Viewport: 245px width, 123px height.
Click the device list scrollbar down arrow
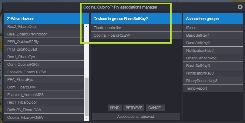point(87,118)
